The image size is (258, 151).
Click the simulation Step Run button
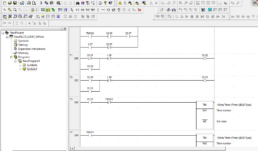coord(202,17)
